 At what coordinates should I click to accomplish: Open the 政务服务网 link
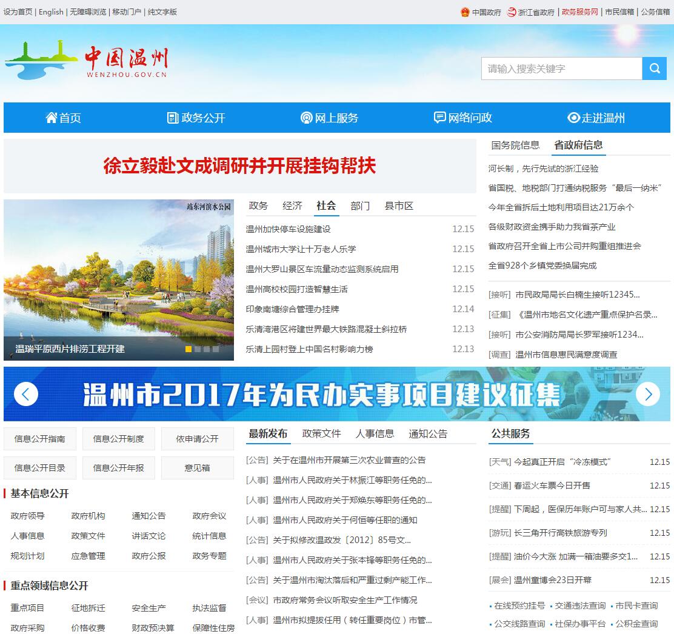(x=580, y=12)
